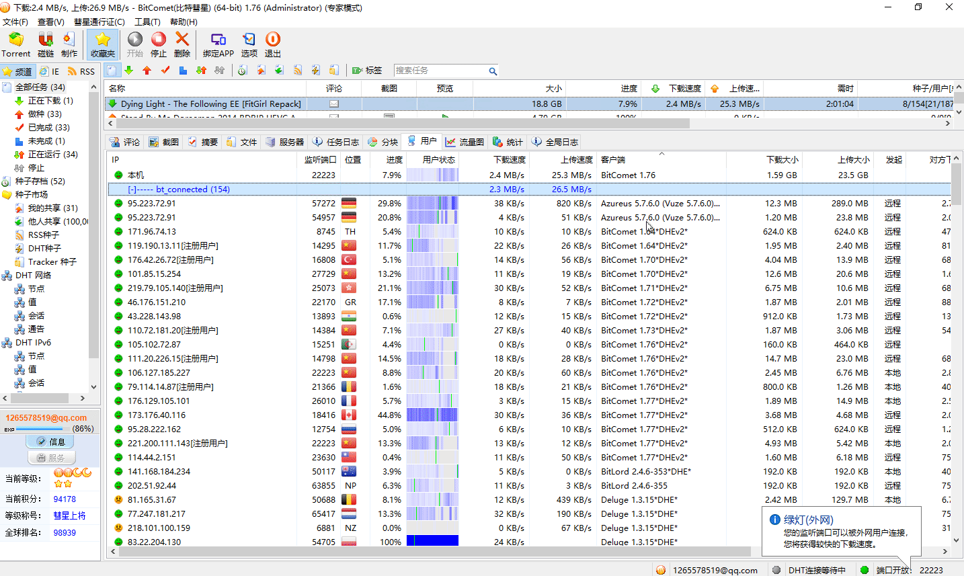Switch to the IE sidebar tab
This screenshot has height=576, width=964.
coord(49,71)
